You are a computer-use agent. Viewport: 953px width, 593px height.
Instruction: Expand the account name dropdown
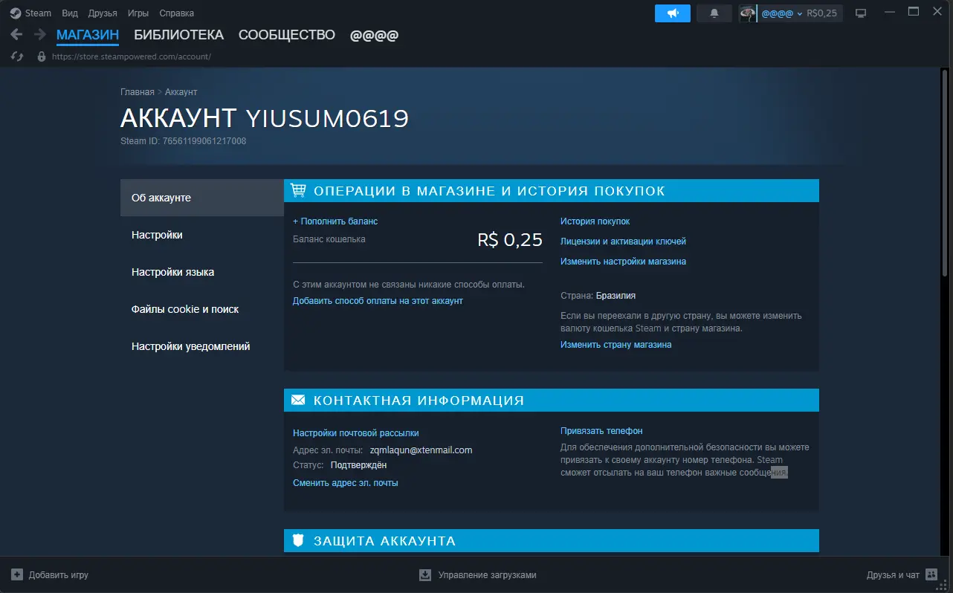pyautogui.click(x=799, y=13)
